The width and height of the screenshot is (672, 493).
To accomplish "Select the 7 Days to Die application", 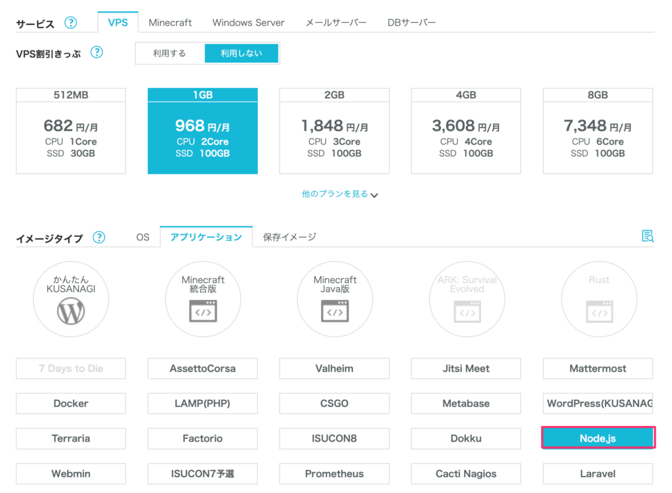I will coord(71,368).
